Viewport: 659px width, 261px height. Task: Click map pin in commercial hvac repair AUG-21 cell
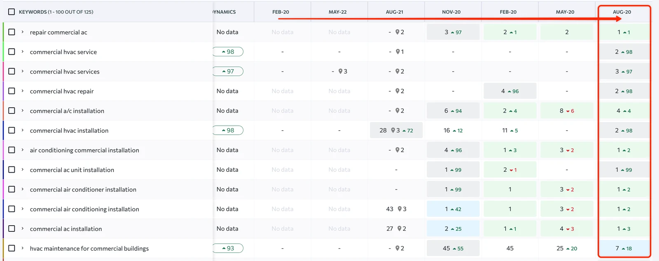397,91
